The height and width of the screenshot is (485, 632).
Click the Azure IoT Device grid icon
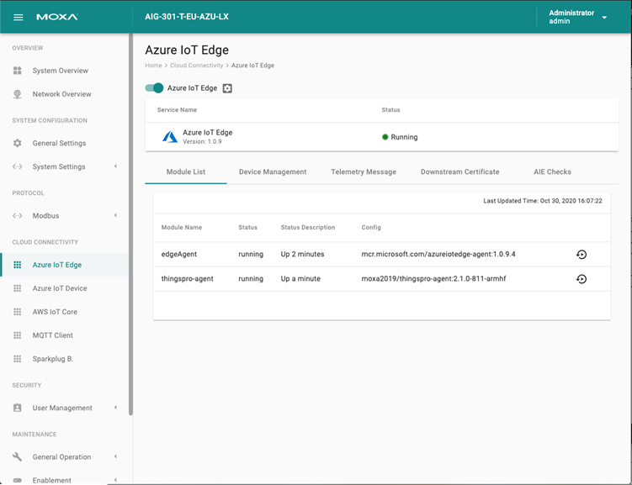point(18,288)
